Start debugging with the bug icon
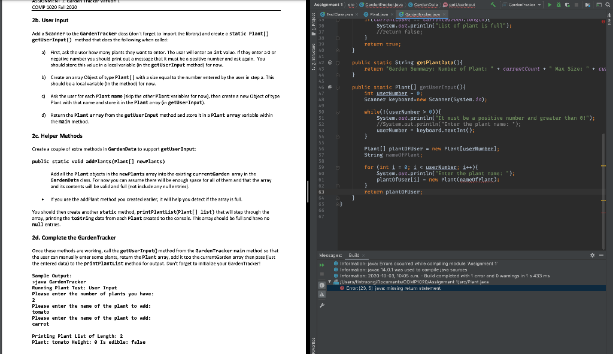The image size is (613, 354). 559,5
